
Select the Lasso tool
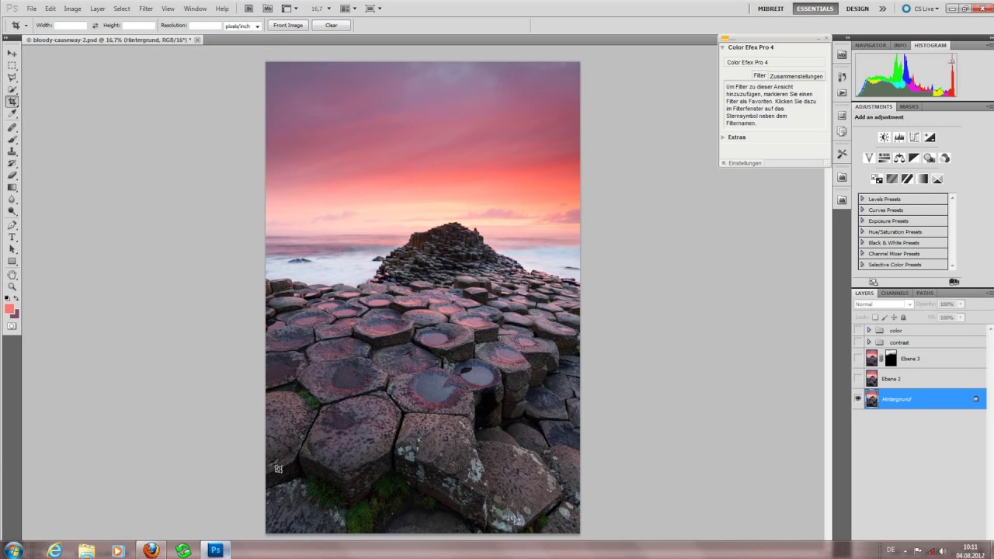(12, 78)
